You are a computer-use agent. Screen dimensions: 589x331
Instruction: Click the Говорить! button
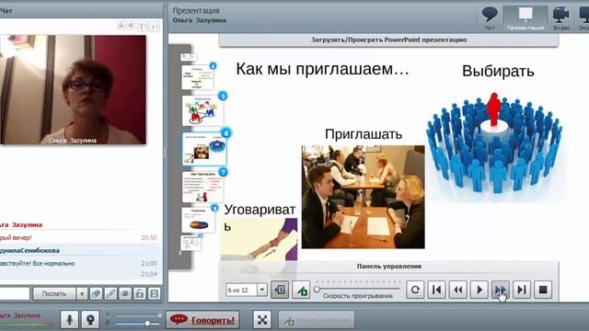click(202, 320)
